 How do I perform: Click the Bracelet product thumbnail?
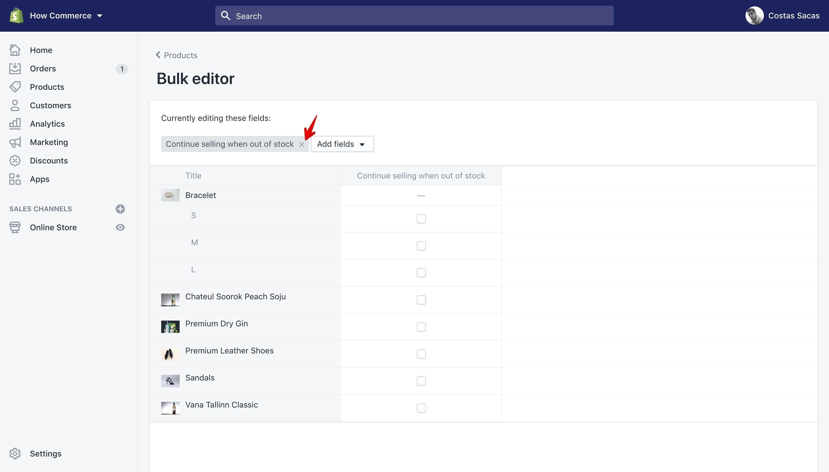pos(170,195)
